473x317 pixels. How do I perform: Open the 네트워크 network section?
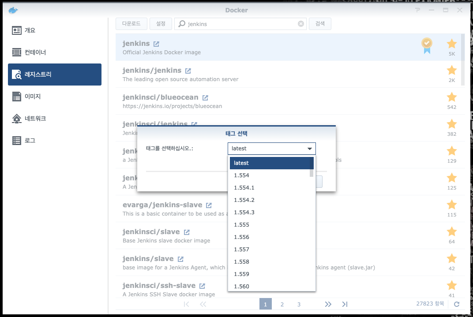55,119
